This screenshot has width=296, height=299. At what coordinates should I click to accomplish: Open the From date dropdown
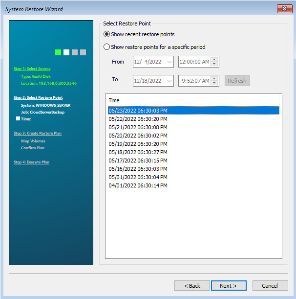(x=169, y=62)
